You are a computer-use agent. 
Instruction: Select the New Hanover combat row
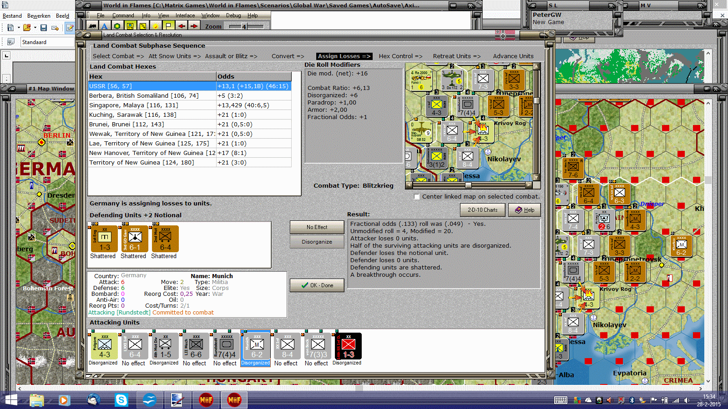tap(190, 153)
